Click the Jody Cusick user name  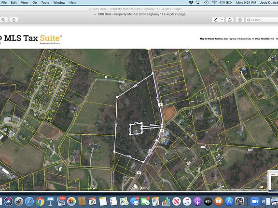click(269, 2)
